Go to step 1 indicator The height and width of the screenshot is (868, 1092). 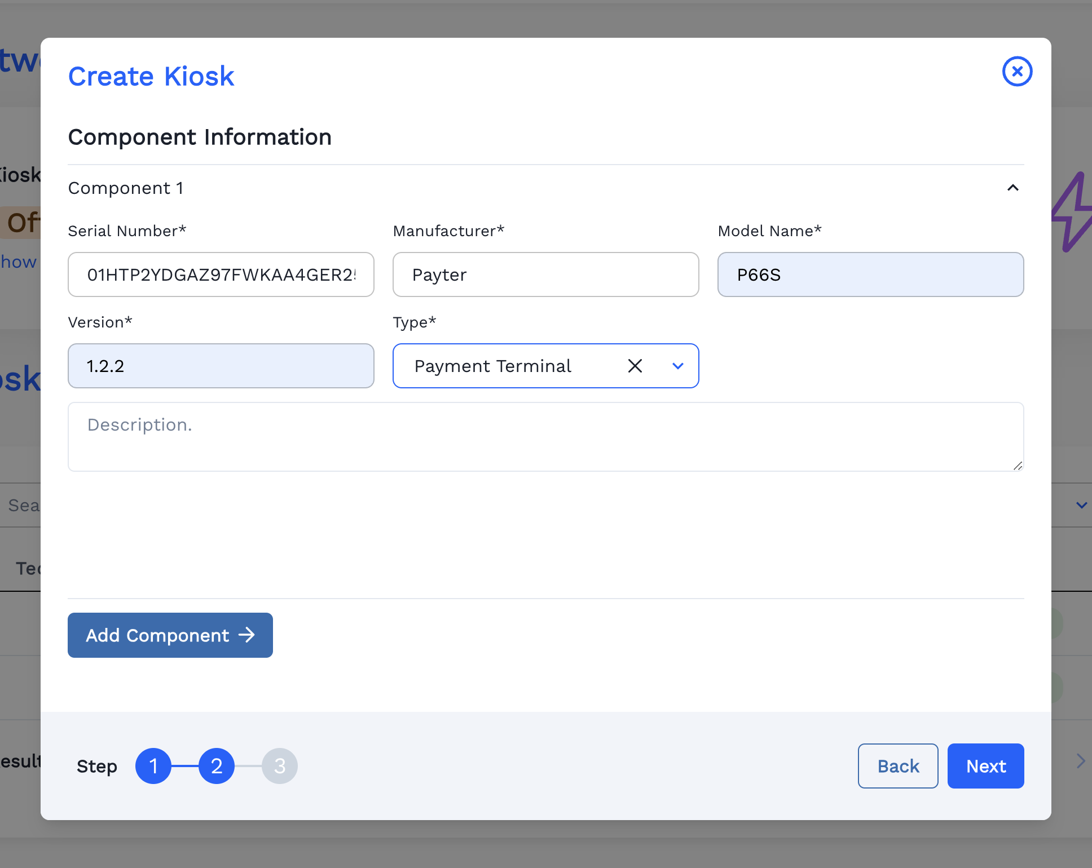pyautogui.click(x=153, y=766)
